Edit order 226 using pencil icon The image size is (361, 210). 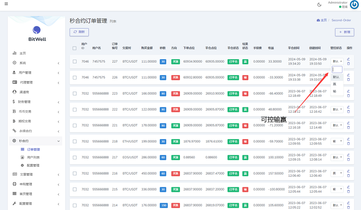tap(348, 75)
